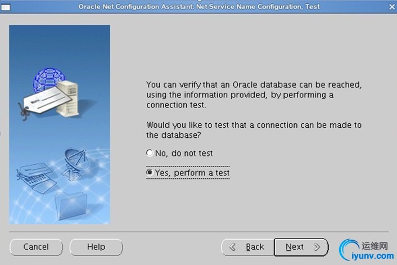Select "No, do not test" radio button
This screenshot has width=397, height=265.
coord(150,153)
